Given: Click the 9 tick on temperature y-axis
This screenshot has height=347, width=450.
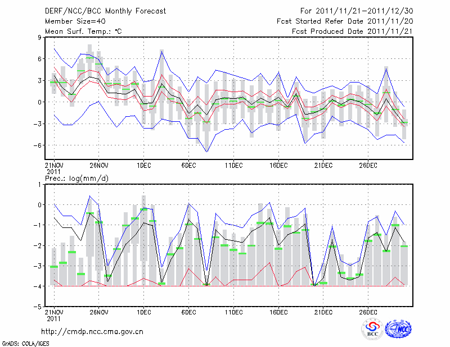Looking at the screenshot, I should pos(40,38).
